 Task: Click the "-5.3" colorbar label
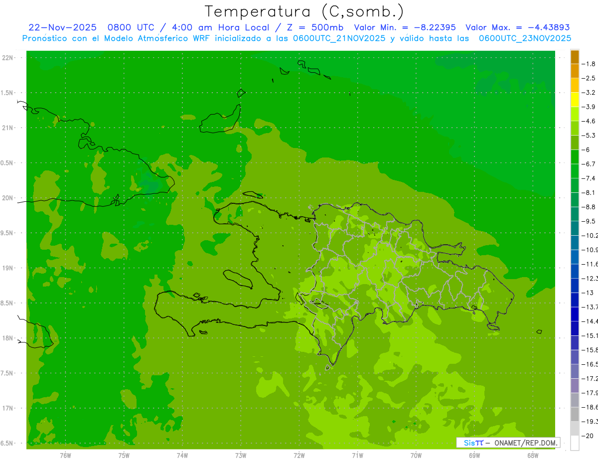coord(589,135)
